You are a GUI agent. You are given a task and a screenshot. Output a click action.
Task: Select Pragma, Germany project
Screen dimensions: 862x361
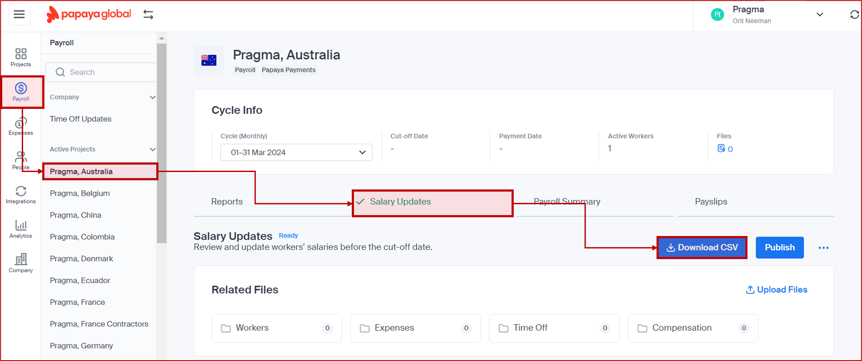coord(81,346)
